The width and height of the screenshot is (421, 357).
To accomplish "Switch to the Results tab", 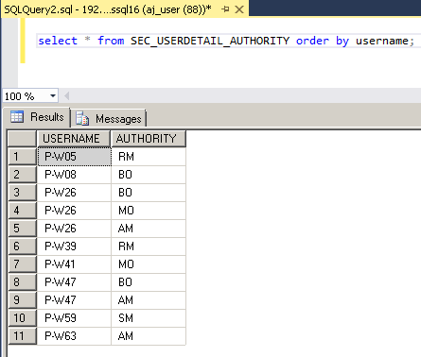I will coord(37,117).
